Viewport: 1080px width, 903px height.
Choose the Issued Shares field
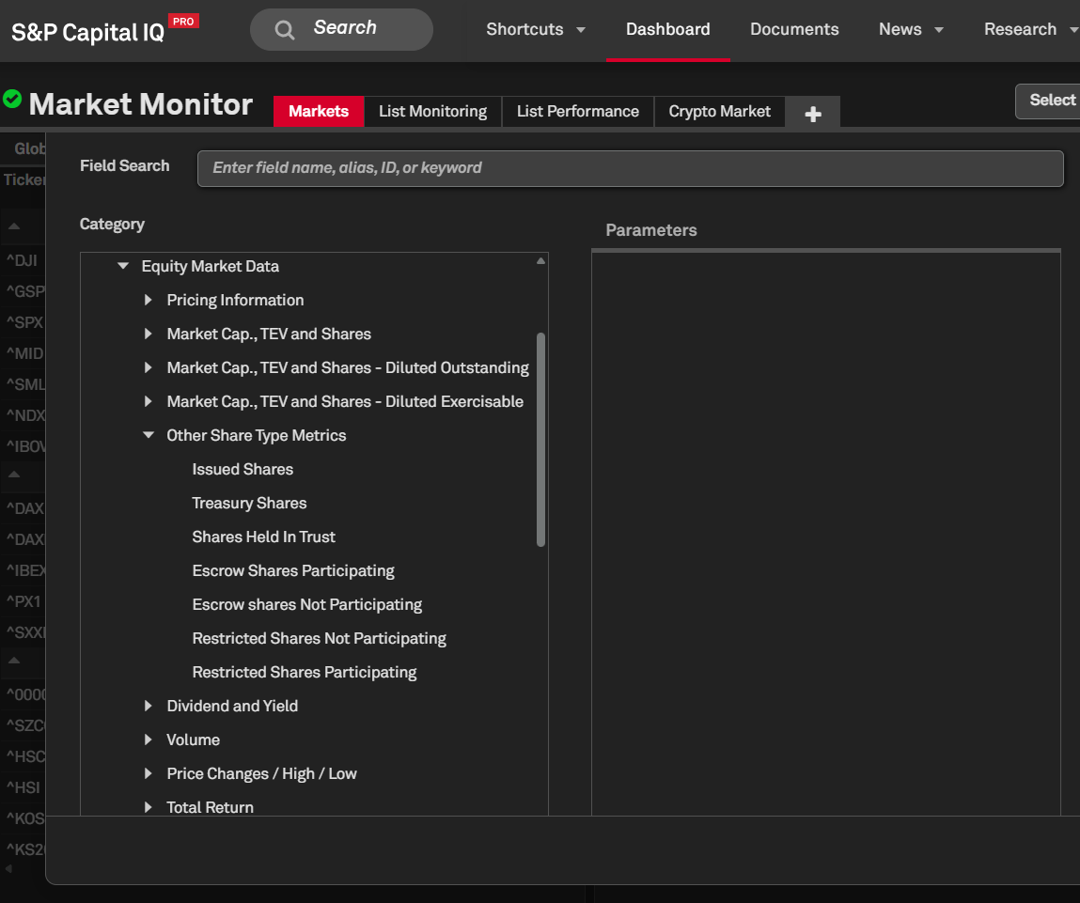tap(243, 470)
